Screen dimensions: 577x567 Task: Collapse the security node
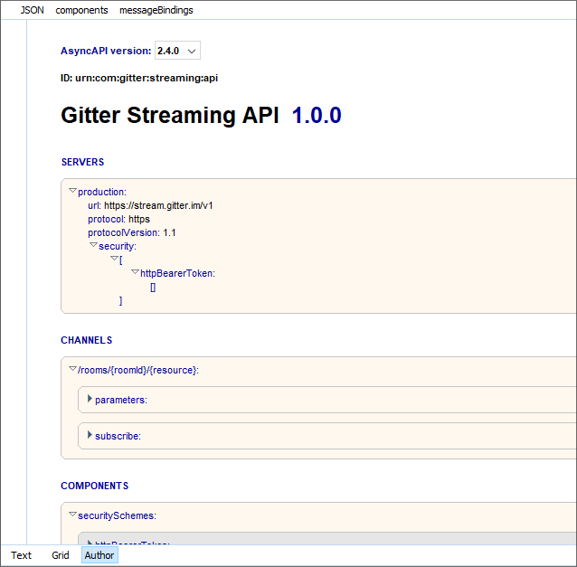(x=93, y=245)
